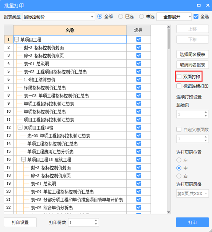This screenshot has height=232, width=212.
Task: Increase 打印份数 with the up arrow
Action: pos(96,221)
